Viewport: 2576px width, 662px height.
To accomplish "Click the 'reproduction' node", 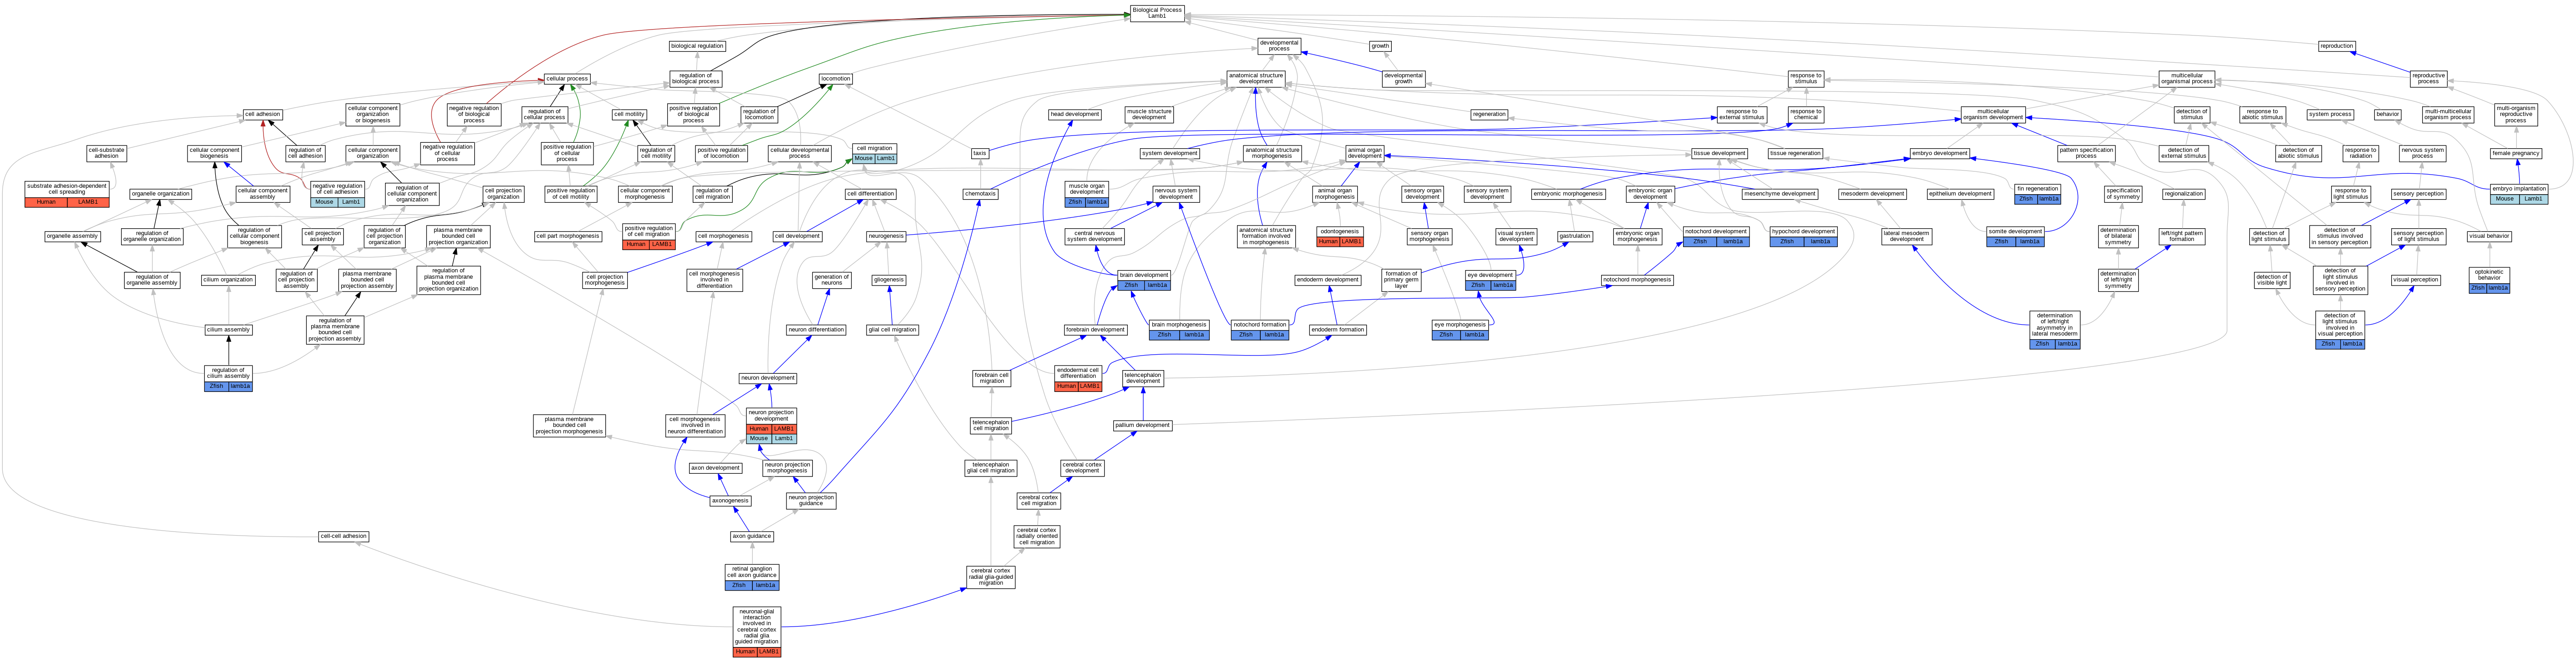I will pyautogui.click(x=2337, y=46).
